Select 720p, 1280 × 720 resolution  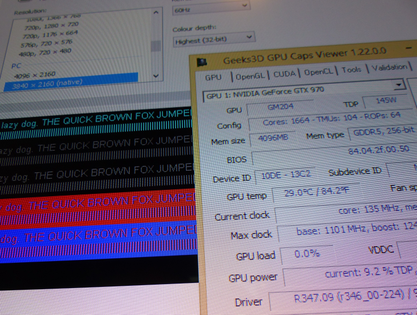point(51,26)
